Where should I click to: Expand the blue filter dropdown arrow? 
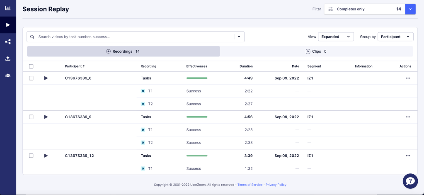(410, 9)
